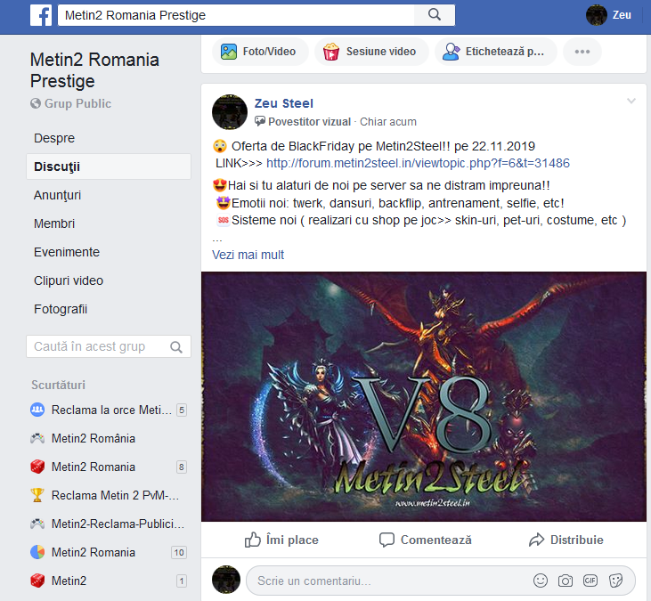This screenshot has height=601, width=651.
Task: Open the emoji picker in comment box
Action: click(541, 581)
